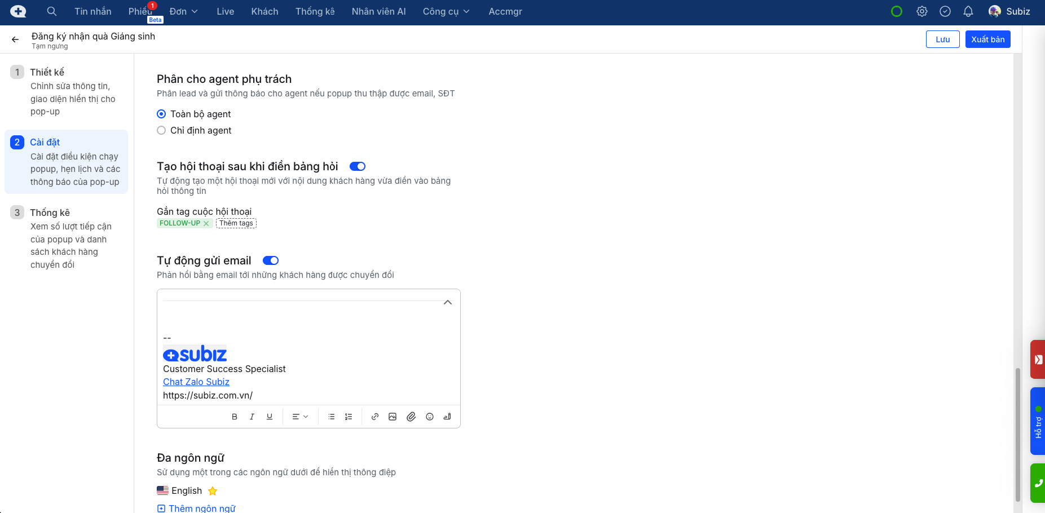Disable "Tạo hội thoại sau khi điền bảng hỏi"
The height and width of the screenshot is (513, 1045).
tap(358, 166)
